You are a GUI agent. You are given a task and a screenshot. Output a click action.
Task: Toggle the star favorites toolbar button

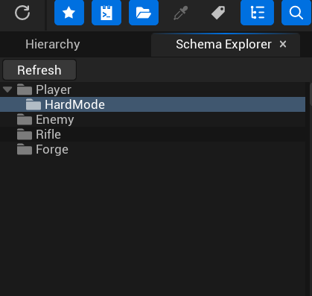tap(69, 13)
